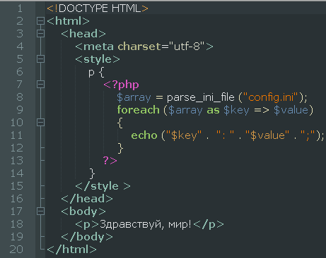Screen dimensions: 326x258
Task: Click the word meta on line 4
Action: click(98, 47)
